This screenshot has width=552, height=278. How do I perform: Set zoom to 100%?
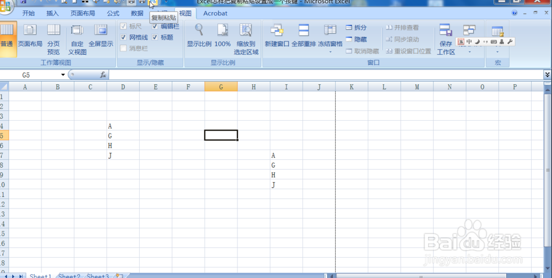pyautogui.click(x=222, y=35)
